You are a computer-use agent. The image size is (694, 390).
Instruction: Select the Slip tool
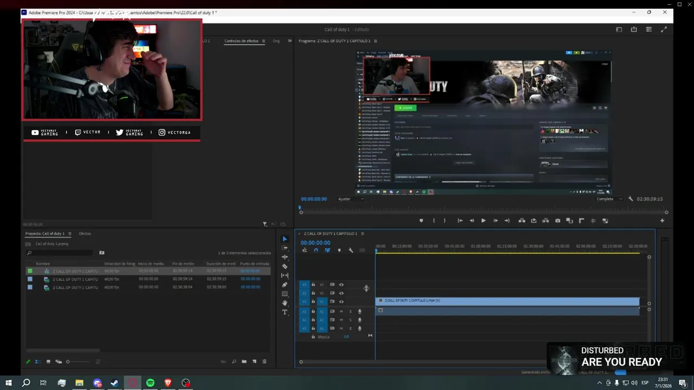[285, 276]
